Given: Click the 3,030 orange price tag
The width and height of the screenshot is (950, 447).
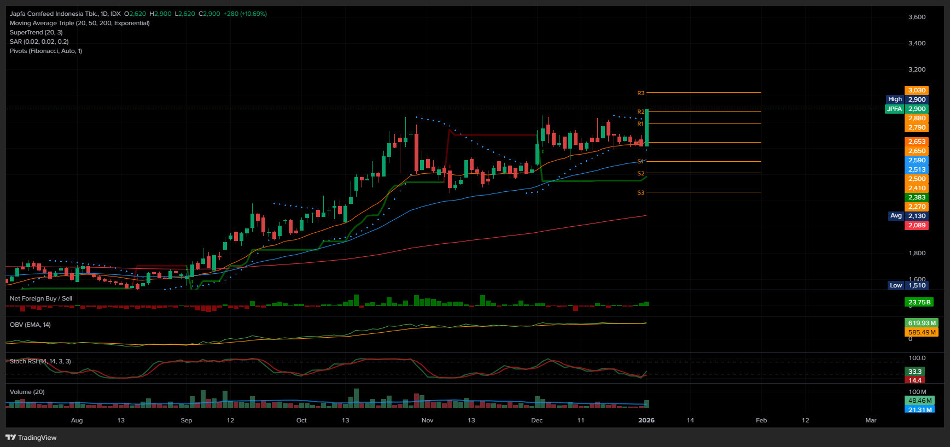Looking at the screenshot, I should pos(917,90).
